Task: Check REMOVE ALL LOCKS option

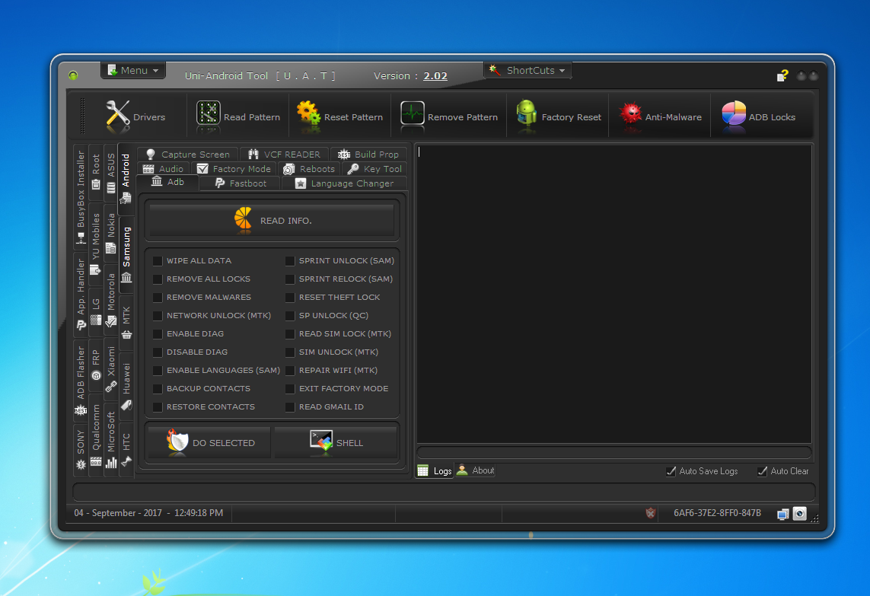Action: (158, 279)
